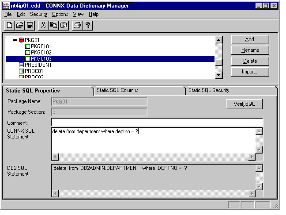Image resolution: width=286 pixels, height=215 pixels.
Task: Click the New document toolbar icon
Action: 9,25
